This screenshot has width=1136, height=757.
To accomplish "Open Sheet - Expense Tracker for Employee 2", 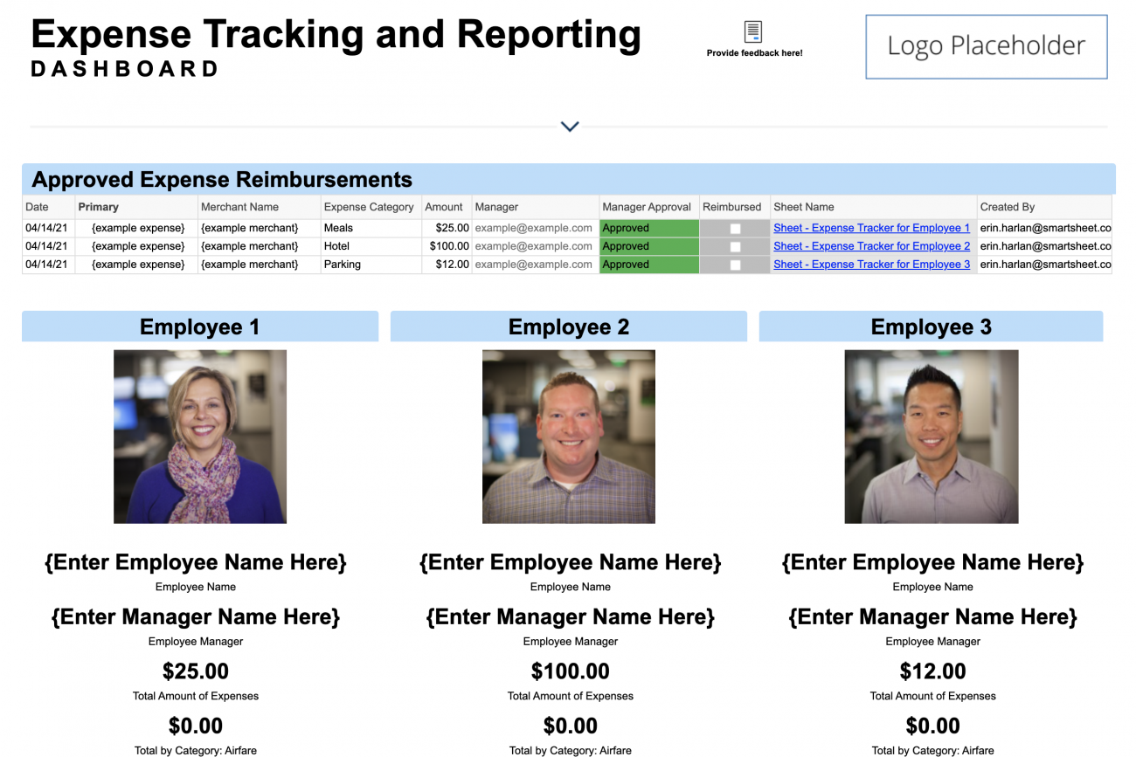I will pyautogui.click(x=871, y=246).
